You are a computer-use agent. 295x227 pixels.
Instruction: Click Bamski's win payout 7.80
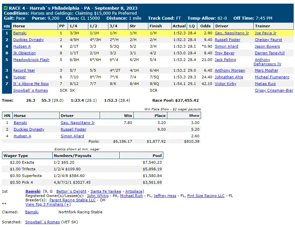coord(128,123)
